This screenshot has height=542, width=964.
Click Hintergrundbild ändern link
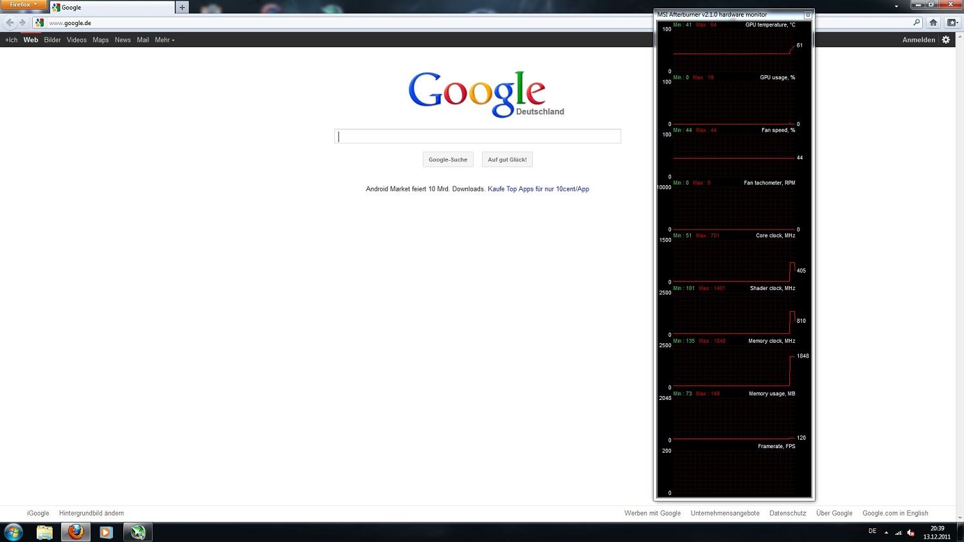91,513
